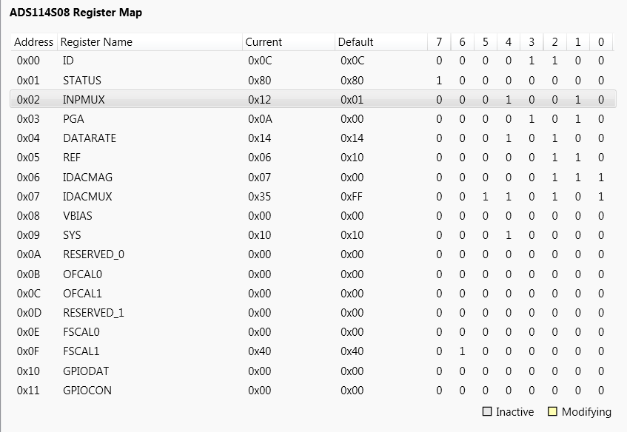This screenshot has height=432, width=627.
Task: Toggle bit 7 of the STATUS register
Action: tap(439, 81)
